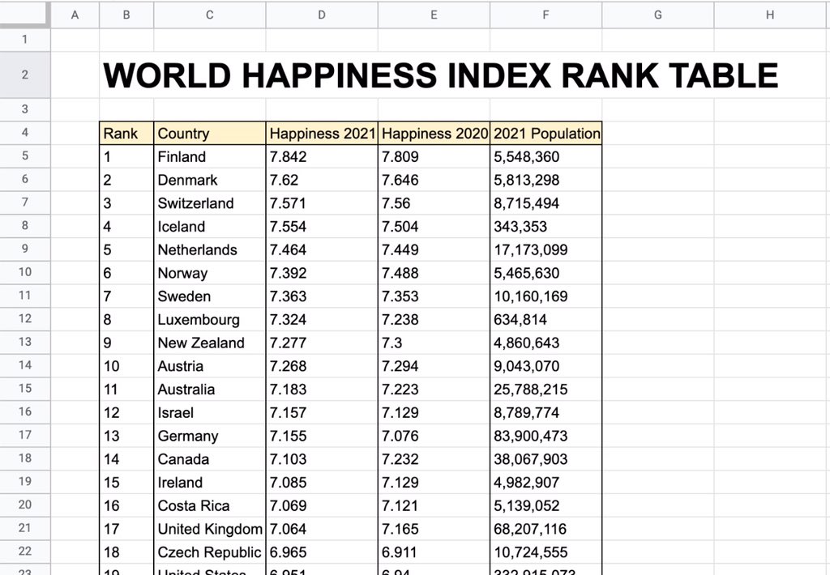Click Iceland's population 343,353
This screenshot has width=830, height=575.
pyautogui.click(x=545, y=227)
